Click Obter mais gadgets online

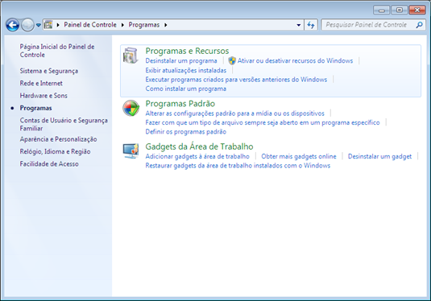299,156
